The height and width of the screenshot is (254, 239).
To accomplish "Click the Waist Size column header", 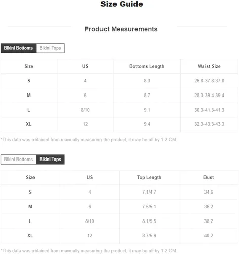I will [x=209, y=66].
